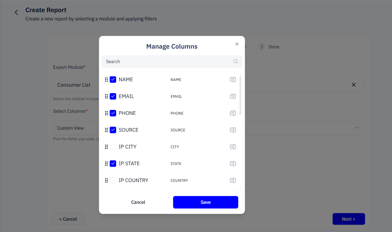This screenshot has height=232, width=392.
Task: Click Cancel in the Manage Columns dialog
Action: (138, 202)
